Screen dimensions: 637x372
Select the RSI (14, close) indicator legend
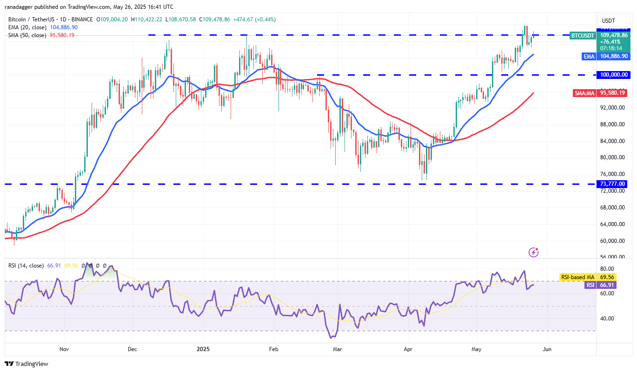26,266
